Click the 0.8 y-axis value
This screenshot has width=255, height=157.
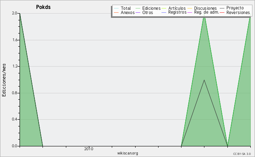coord(14,93)
